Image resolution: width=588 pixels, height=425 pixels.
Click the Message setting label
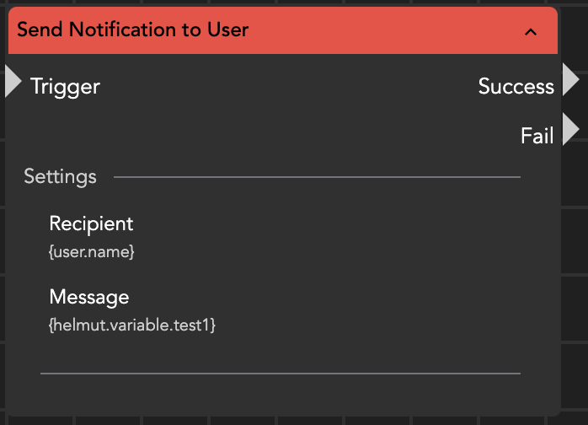click(x=89, y=297)
